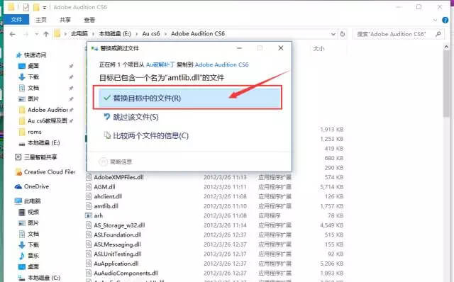Click the back navigation arrow
454x282 pixels.
[x=13, y=34]
